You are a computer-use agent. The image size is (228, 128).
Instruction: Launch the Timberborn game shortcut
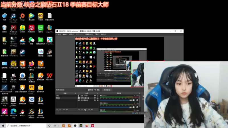click(x=13, y=53)
